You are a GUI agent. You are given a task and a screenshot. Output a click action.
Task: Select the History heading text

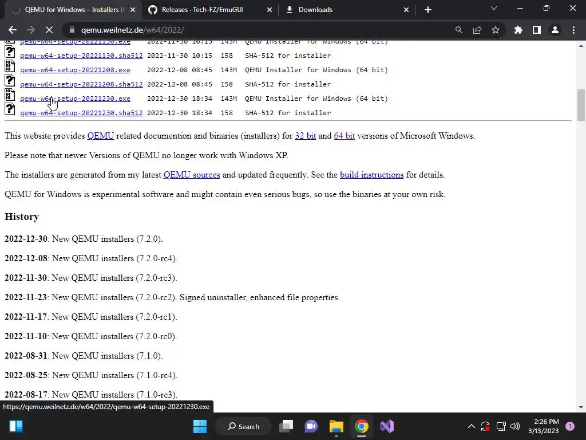click(x=22, y=217)
